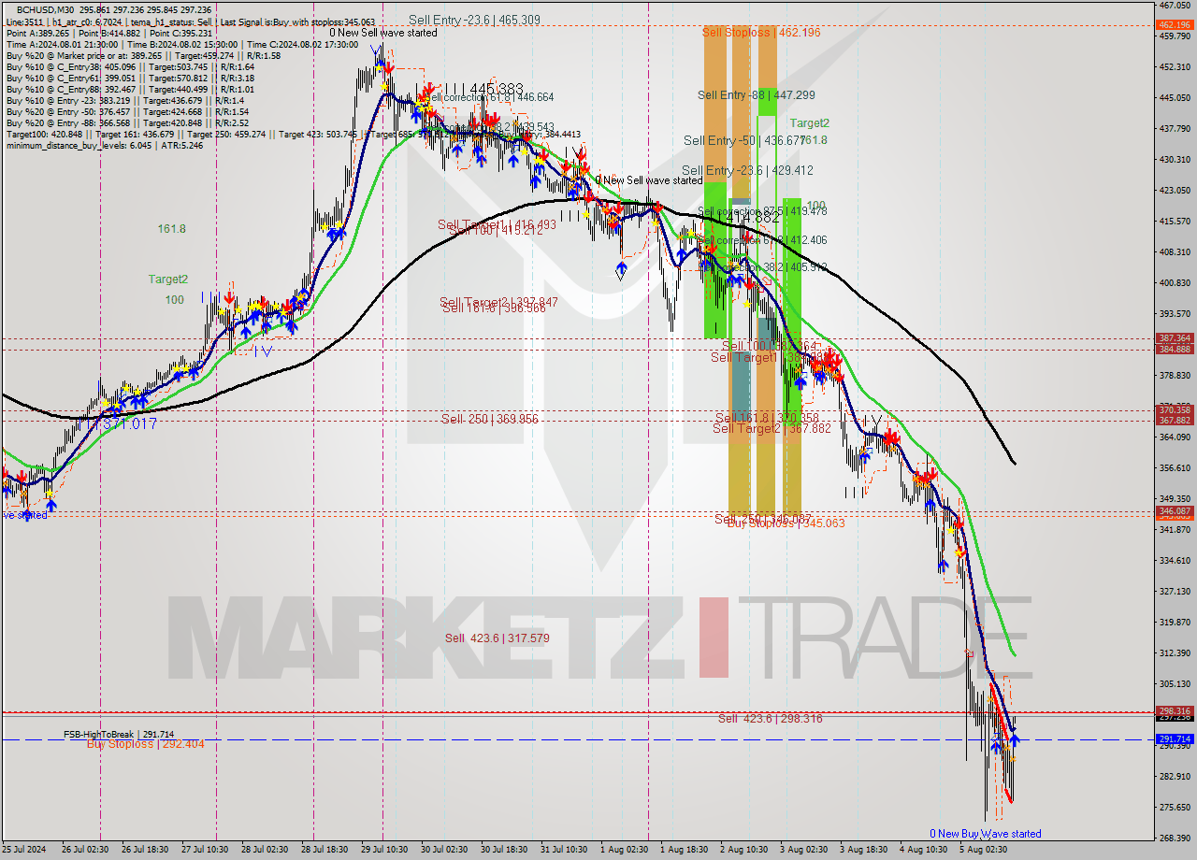The width and height of the screenshot is (1197, 860).
Task: Click the 'Sell Target1 | 416.493' label
Action: 497,224
